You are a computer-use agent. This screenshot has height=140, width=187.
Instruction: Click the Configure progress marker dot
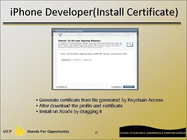coord(79,36)
